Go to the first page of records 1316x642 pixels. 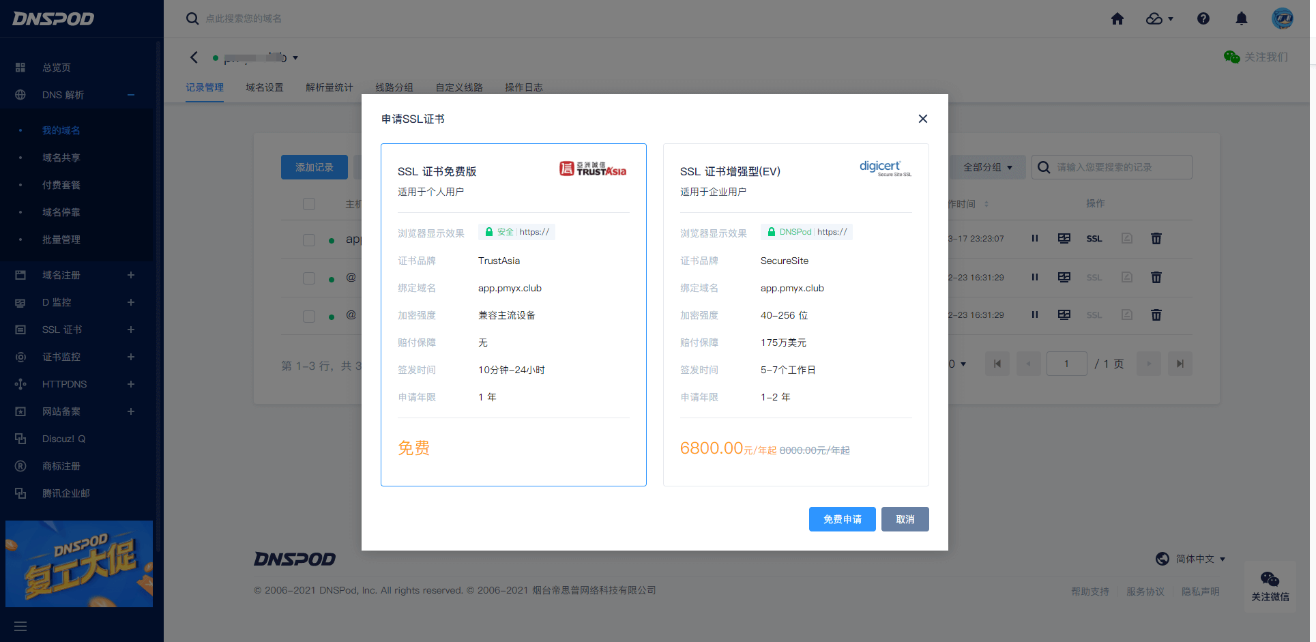(997, 364)
